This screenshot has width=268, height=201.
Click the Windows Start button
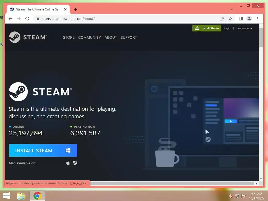(x=6, y=196)
